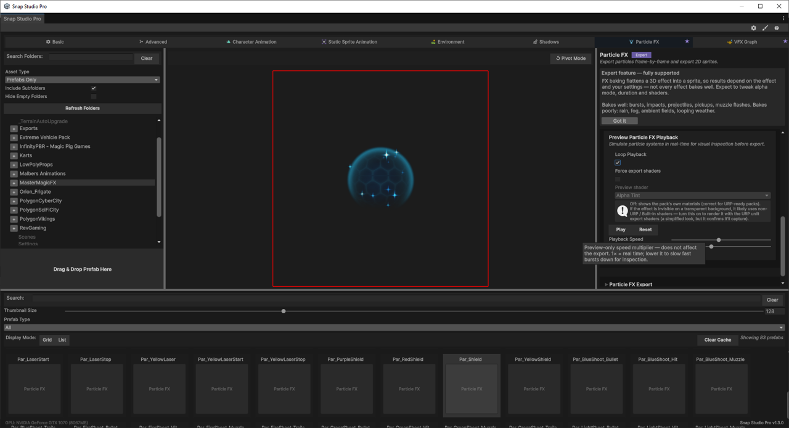Open settings gear in top toolbar

pos(753,28)
